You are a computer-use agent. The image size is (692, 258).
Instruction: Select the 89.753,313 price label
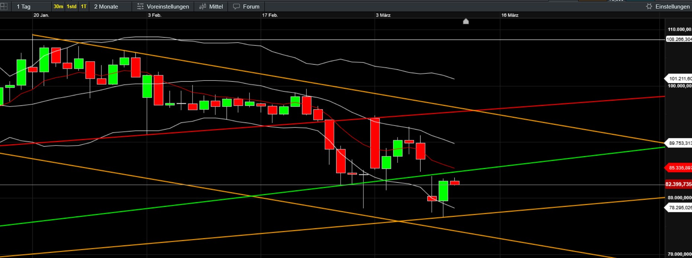click(x=679, y=143)
